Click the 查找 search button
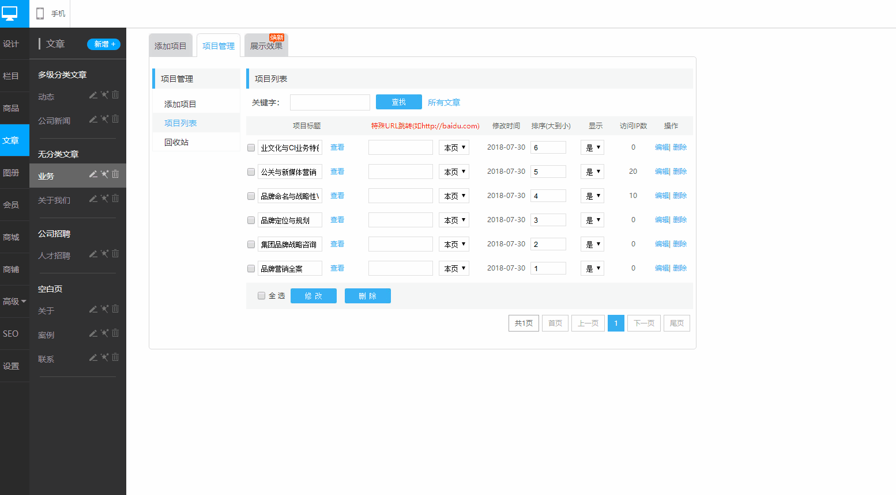896x495 pixels. point(399,102)
